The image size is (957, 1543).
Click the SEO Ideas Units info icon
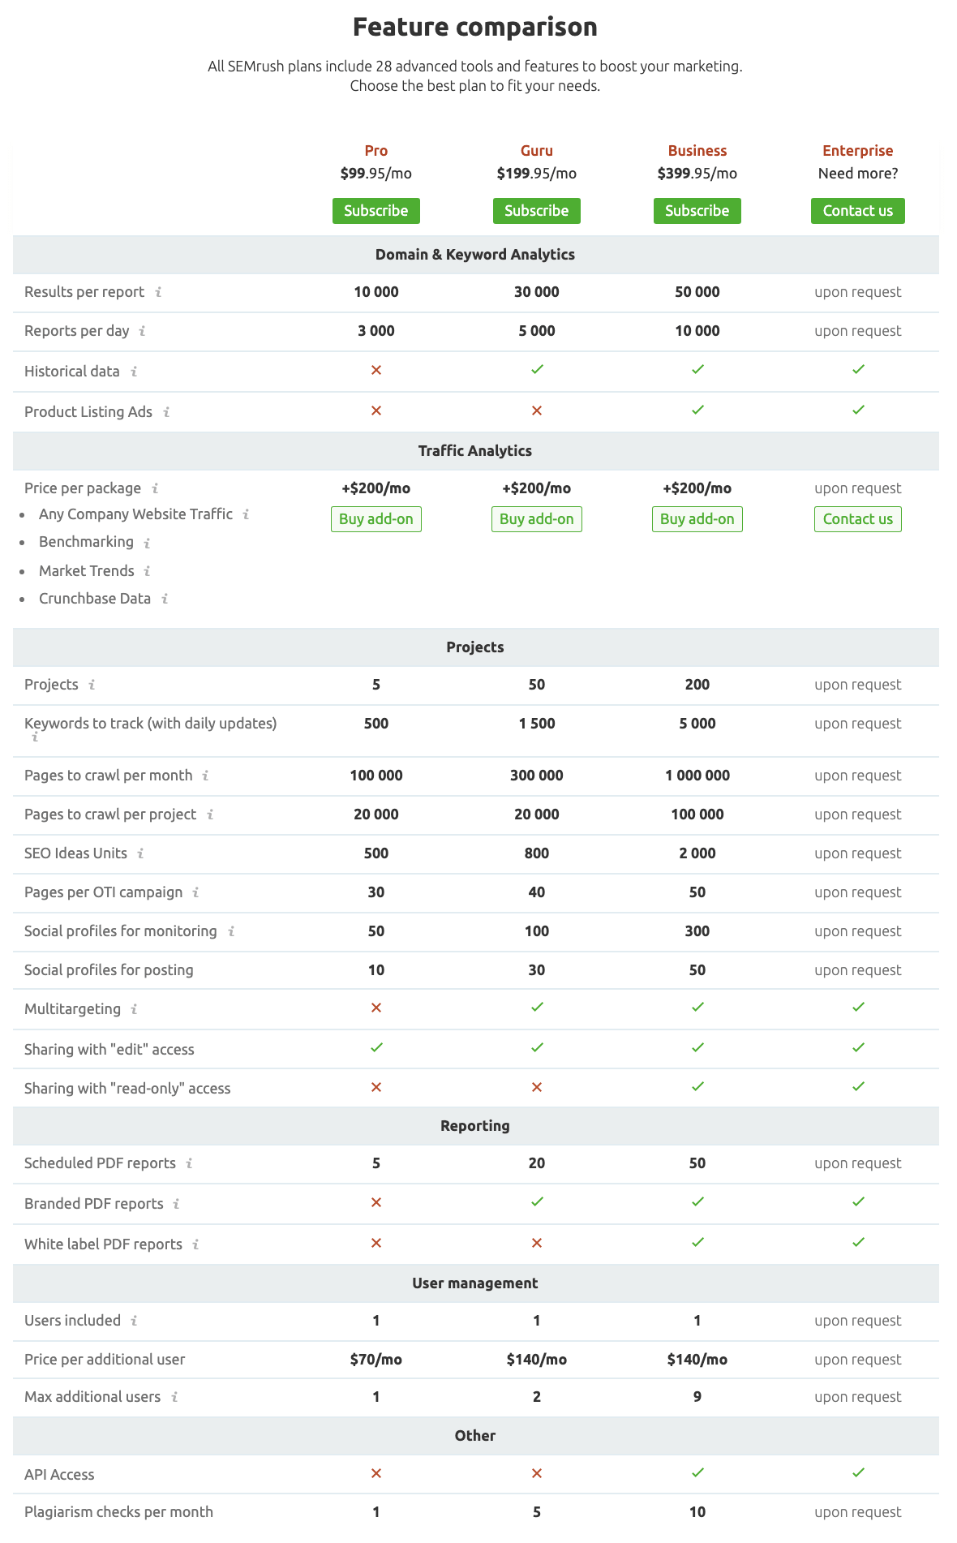pyautogui.click(x=140, y=853)
